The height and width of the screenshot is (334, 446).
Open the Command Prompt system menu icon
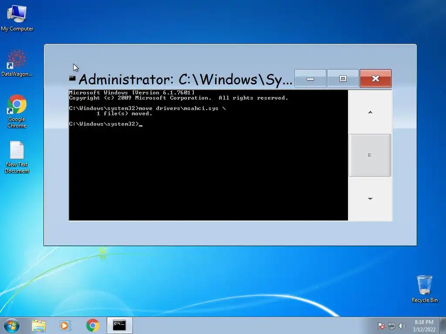point(72,78)
